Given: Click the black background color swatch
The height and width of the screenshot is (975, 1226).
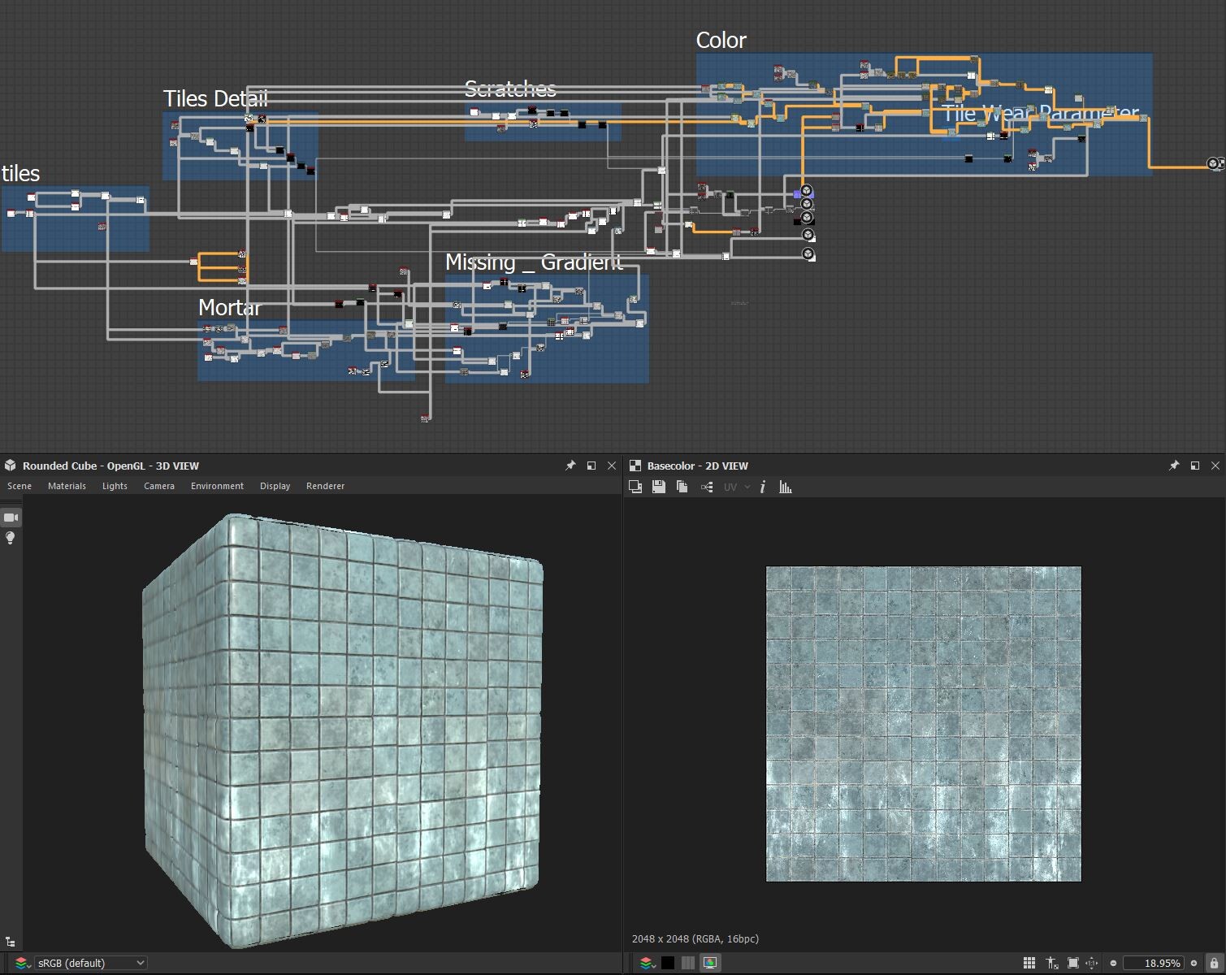Looking at the screenshot, I should point(668,963).
